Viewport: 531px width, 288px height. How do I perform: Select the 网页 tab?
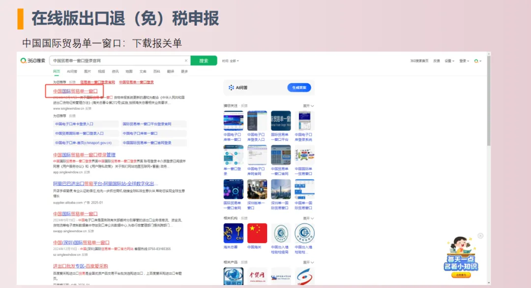57,71
